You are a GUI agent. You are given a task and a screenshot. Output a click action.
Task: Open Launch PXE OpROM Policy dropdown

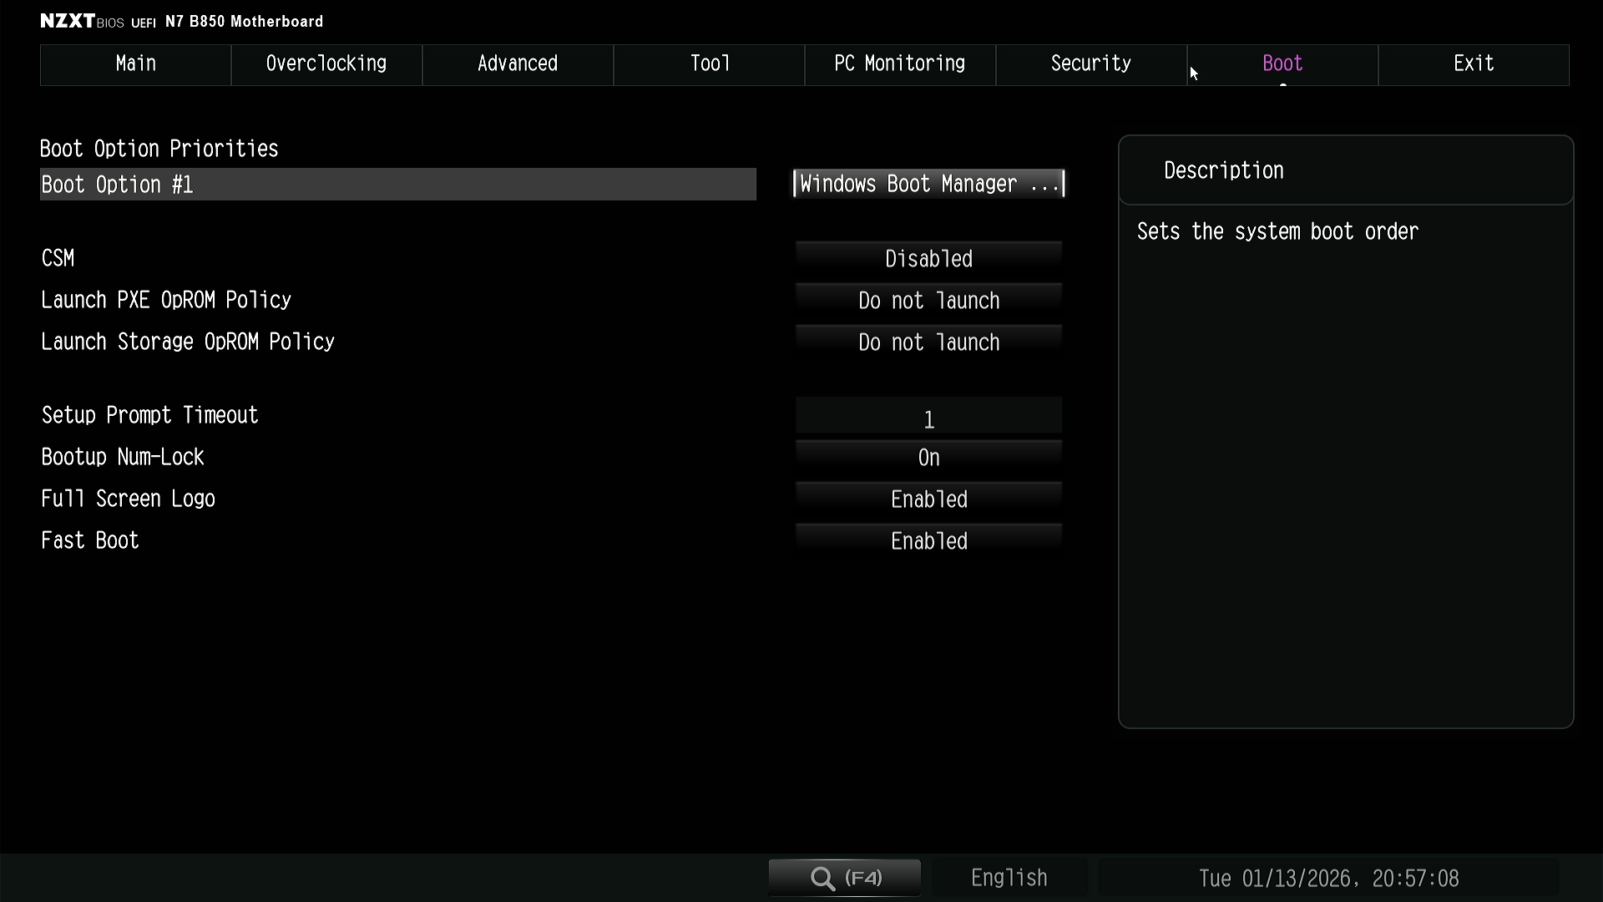[x=928, y=301]
